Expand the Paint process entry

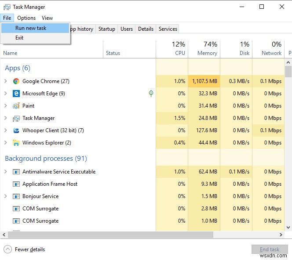(6, 106)
